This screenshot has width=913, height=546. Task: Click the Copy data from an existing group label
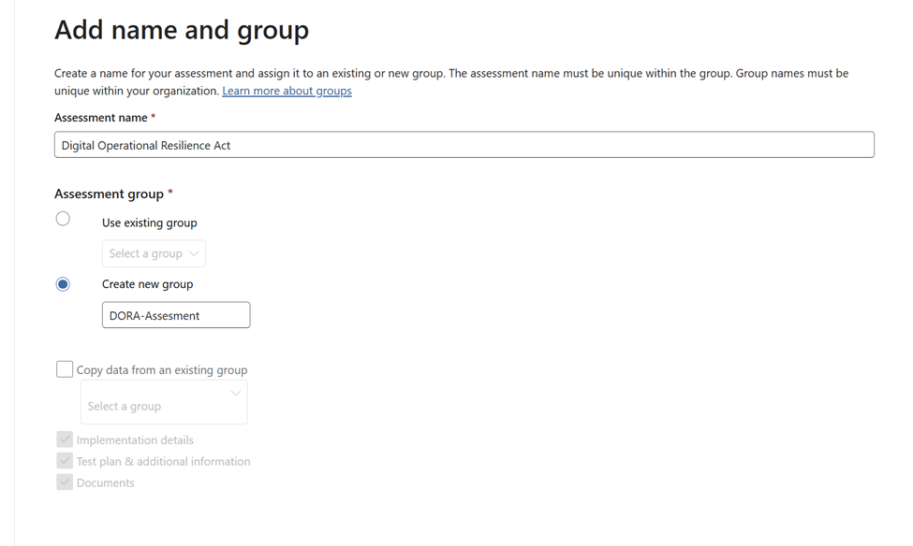pyautogui.click(x=162, y=370)
